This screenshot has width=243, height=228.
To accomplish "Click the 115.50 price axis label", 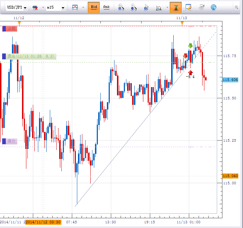I will (x=230, y=98).
